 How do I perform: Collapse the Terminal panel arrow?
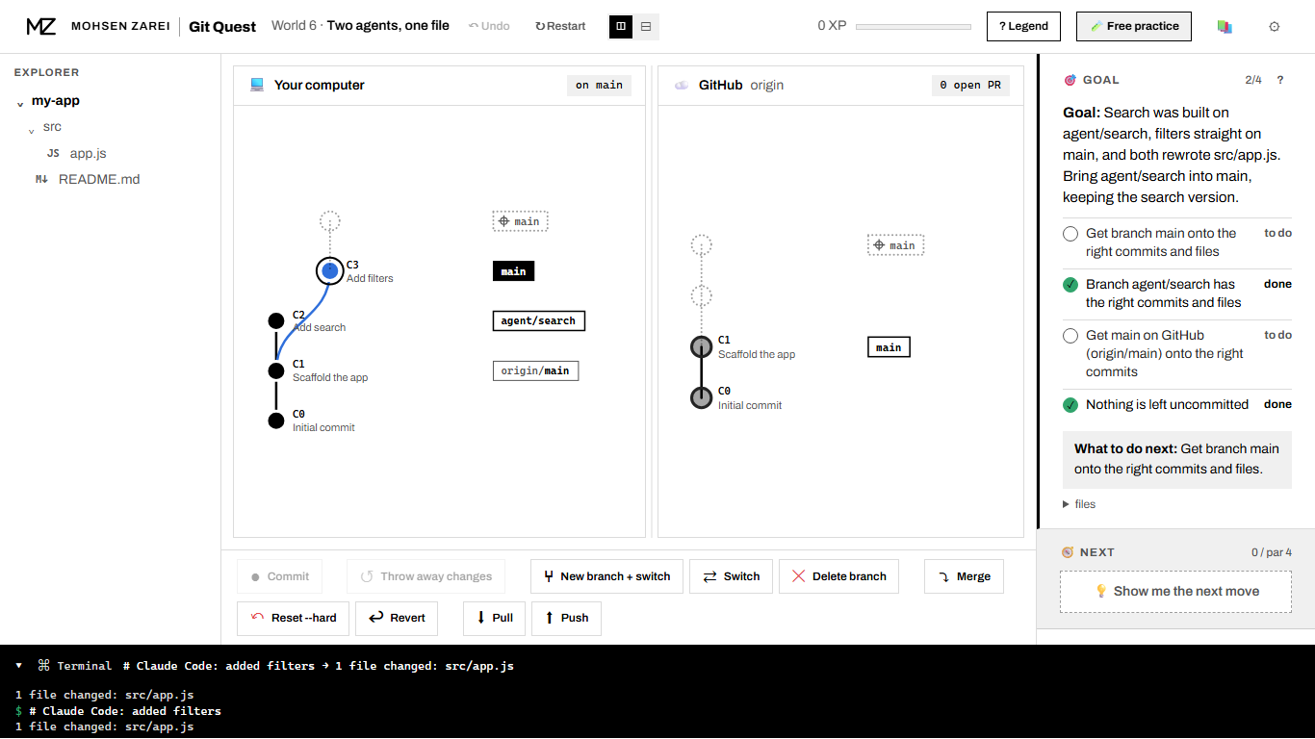pos(19,665)
